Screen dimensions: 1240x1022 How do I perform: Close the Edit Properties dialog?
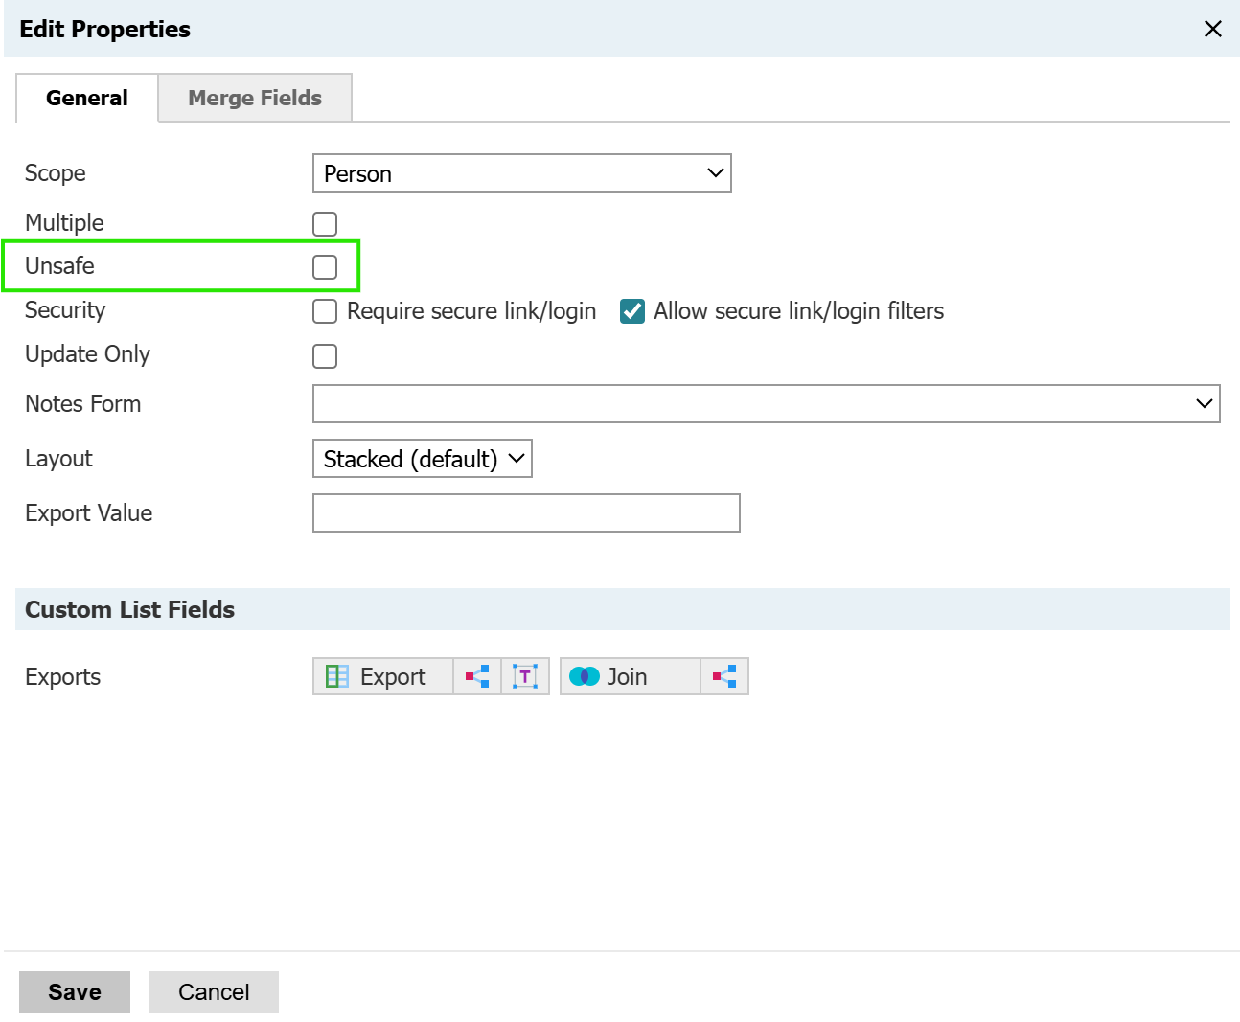coord(1212,29)
